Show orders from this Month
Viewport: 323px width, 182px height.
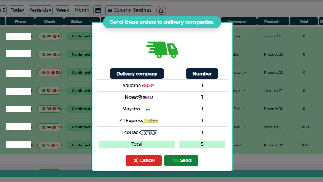point(82,10)
